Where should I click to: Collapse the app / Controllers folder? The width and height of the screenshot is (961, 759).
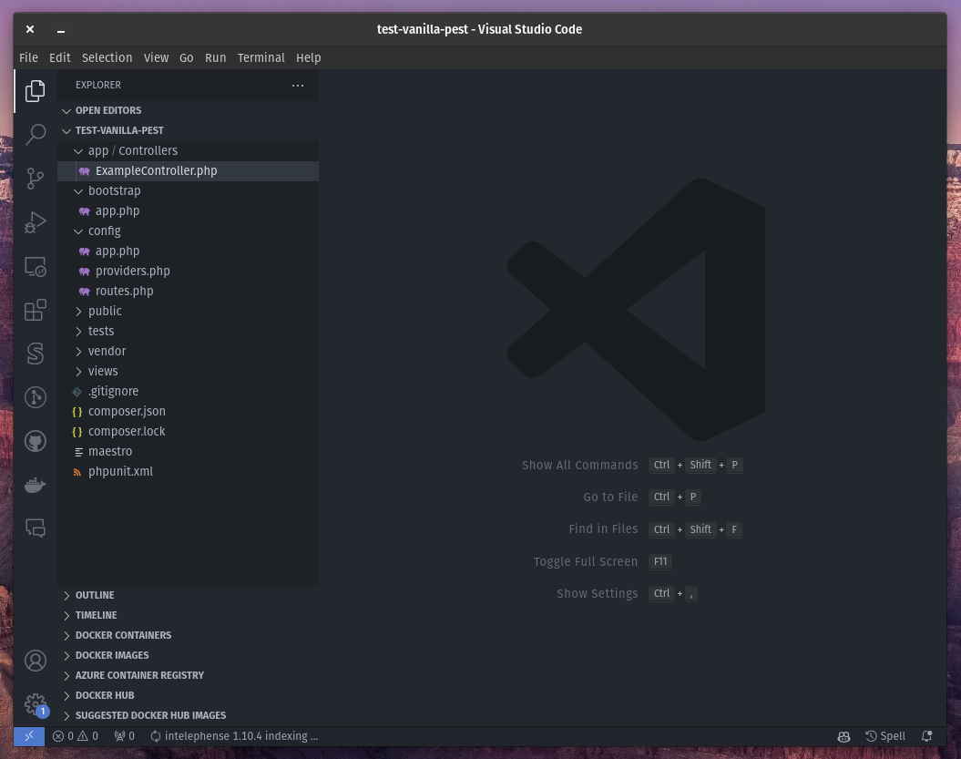189,151
